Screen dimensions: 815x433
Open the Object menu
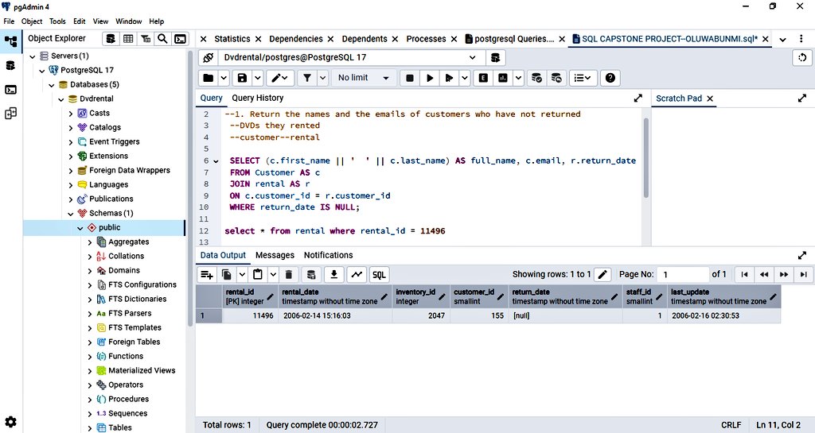pos(32,21)
